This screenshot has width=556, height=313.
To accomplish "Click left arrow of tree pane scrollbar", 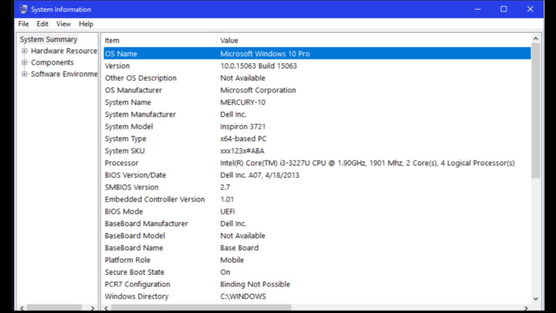I will pos(22,307).
